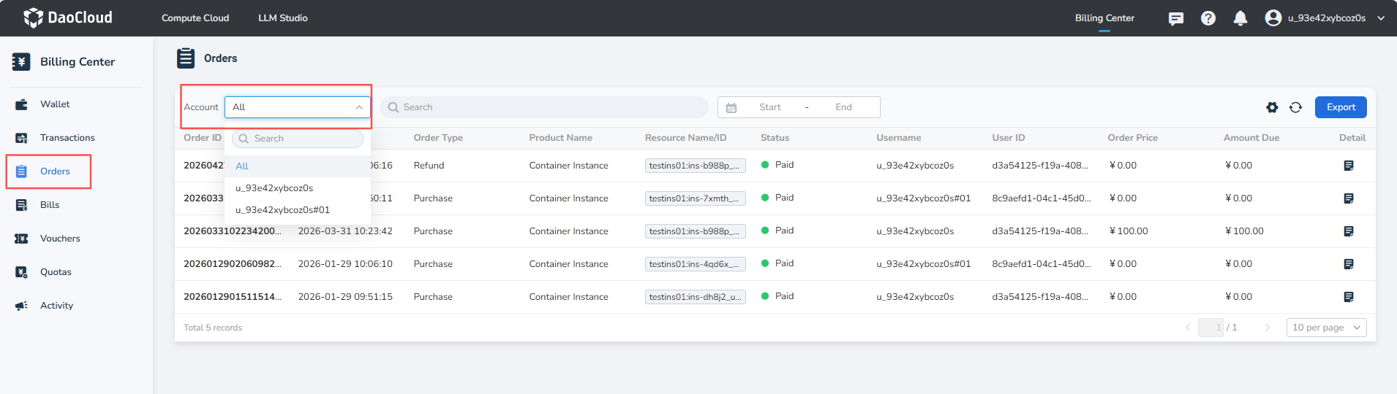Viewport: 1397px width, 394px height.
Task: Open LLM Studio in top navigation
Action: (283, 18)
